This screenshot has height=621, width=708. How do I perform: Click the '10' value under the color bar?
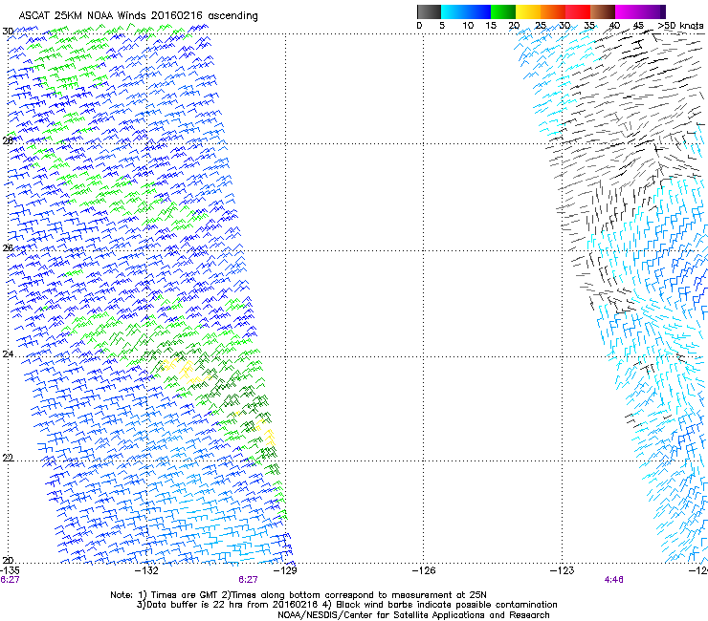tap(468, 25)
